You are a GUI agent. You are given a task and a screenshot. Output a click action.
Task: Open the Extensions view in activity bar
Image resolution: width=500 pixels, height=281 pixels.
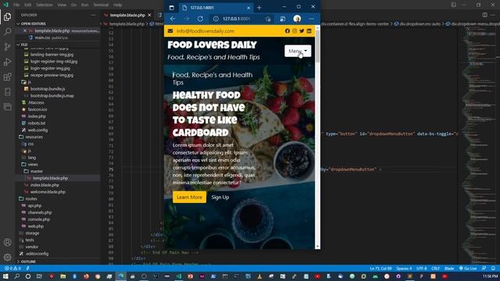click(7, 76)
